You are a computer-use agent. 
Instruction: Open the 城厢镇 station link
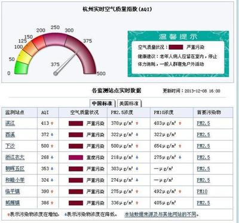point(13,203)
